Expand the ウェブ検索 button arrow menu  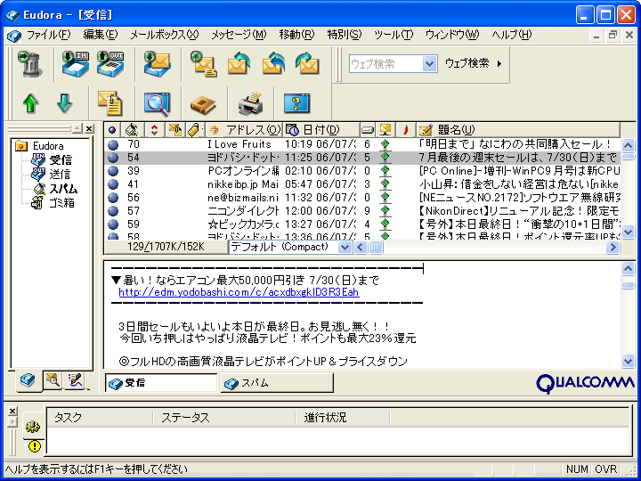(x=499, y=63)
